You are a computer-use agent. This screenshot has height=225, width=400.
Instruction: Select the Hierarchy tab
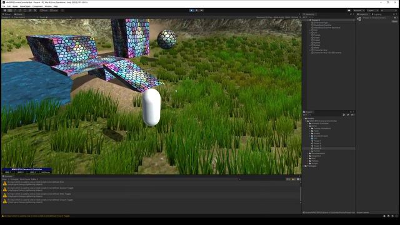(309, 14)
